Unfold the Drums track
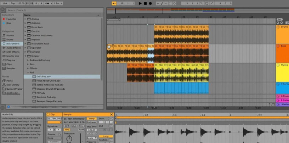 coord(278,27)
